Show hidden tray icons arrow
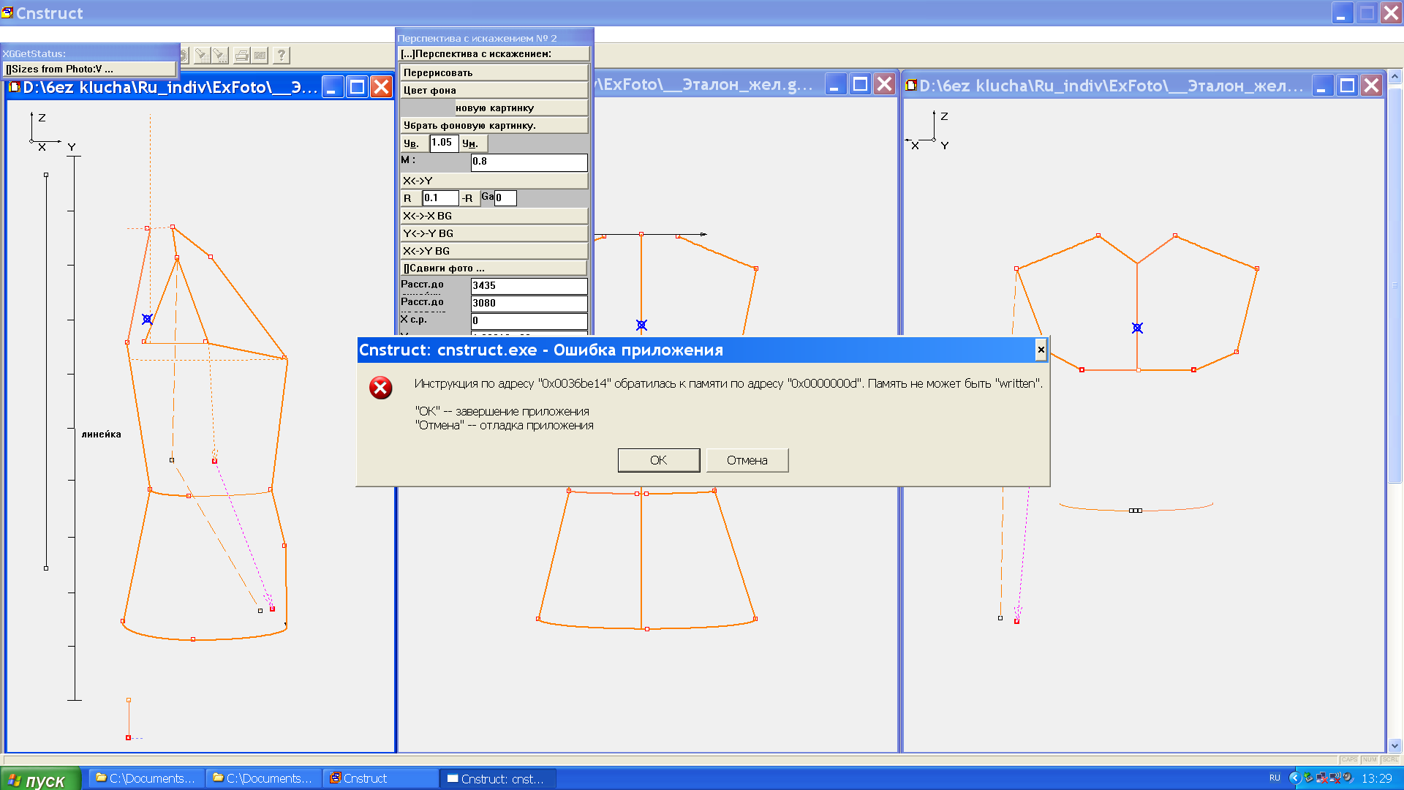 (x=1295, y=778)
